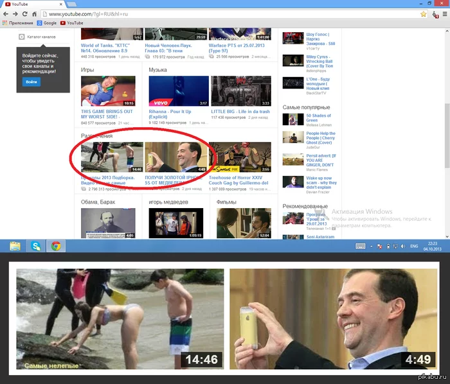The width and height of the screenshot is (450, 384).
Task: Play the LITTLE BIG video thumbnail
Action: pos(241,91)
